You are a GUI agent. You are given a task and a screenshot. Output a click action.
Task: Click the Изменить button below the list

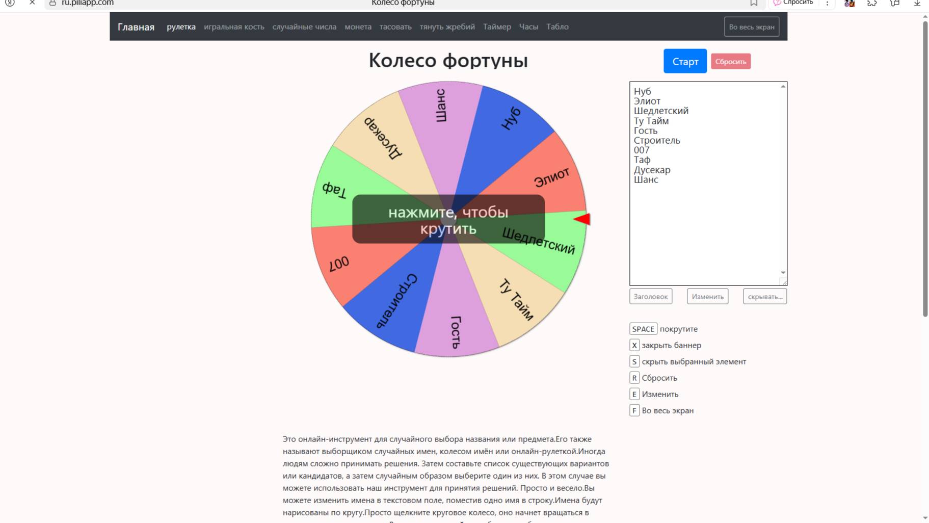click(x=707, y=296)
